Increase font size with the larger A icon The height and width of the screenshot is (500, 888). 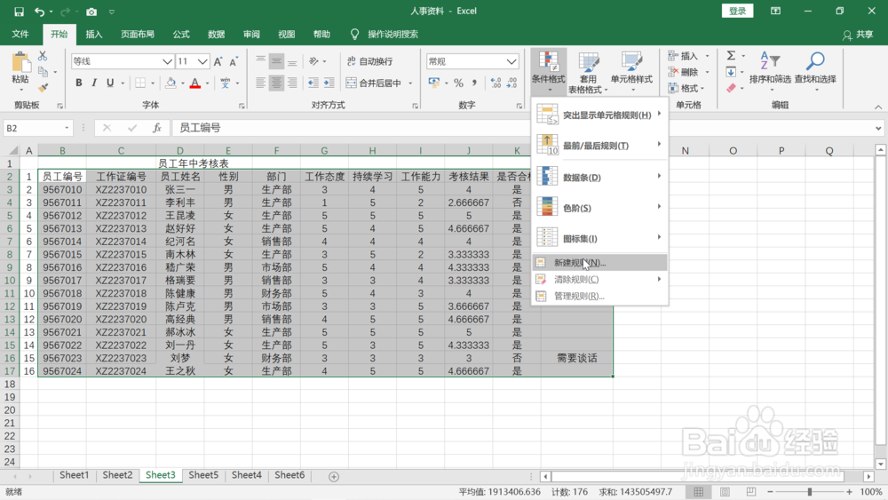(x=218, y=61)
